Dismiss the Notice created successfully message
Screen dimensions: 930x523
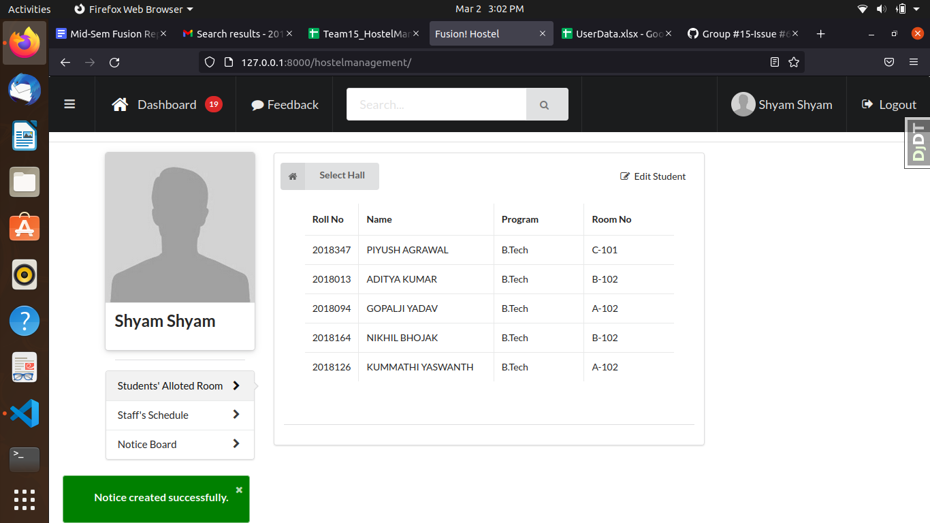coord(239,490)
